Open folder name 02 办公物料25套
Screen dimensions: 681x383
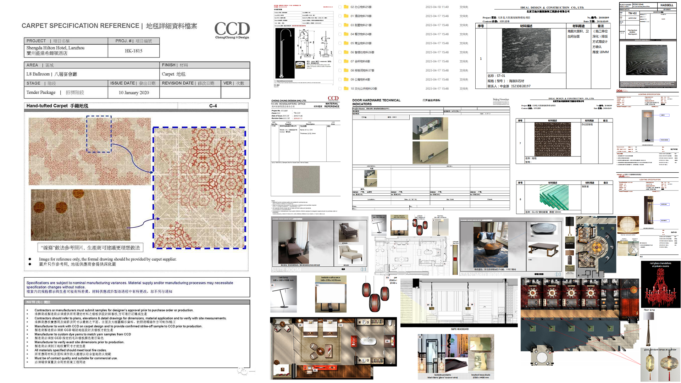361,7
